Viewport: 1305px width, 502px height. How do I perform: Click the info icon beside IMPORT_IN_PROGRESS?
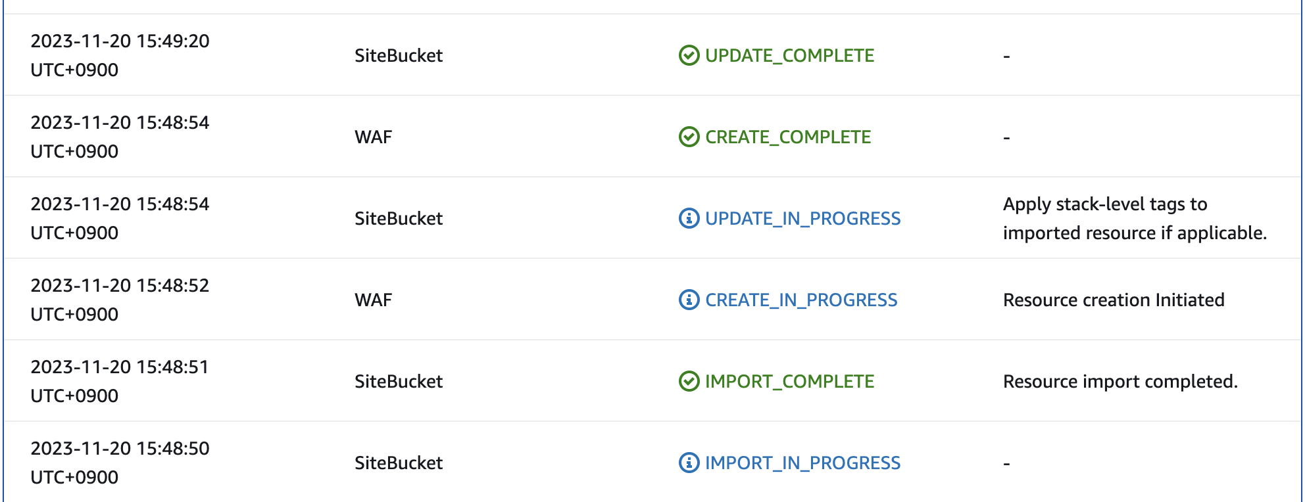(x=688, y=463)
